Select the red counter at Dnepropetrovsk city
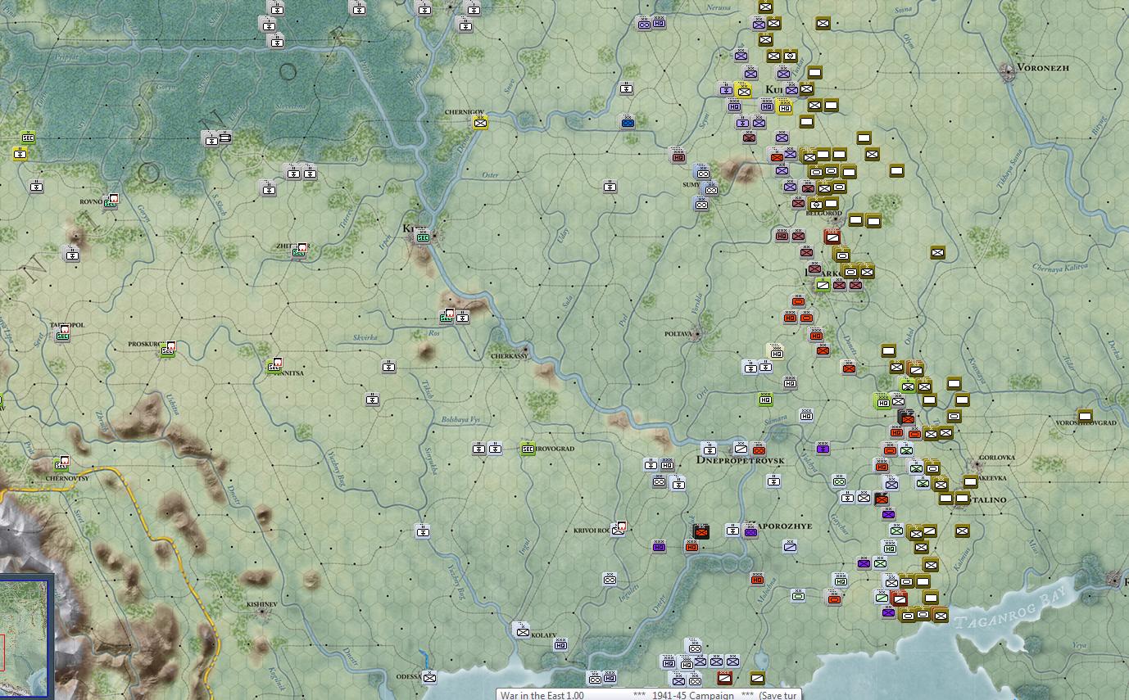1129x700 pixels. [759, 449]
